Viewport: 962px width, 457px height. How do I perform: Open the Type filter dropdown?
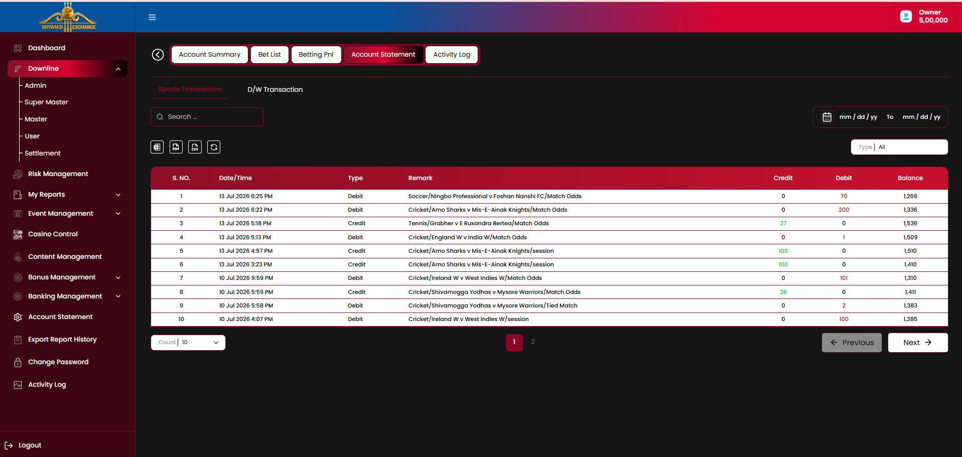pyautogui.click(x=899, y=147)
